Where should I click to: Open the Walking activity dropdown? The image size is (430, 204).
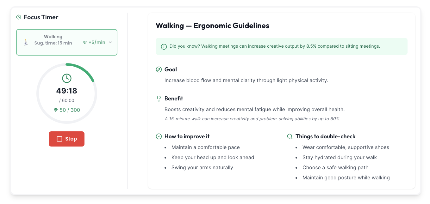[x=67, y=42]
